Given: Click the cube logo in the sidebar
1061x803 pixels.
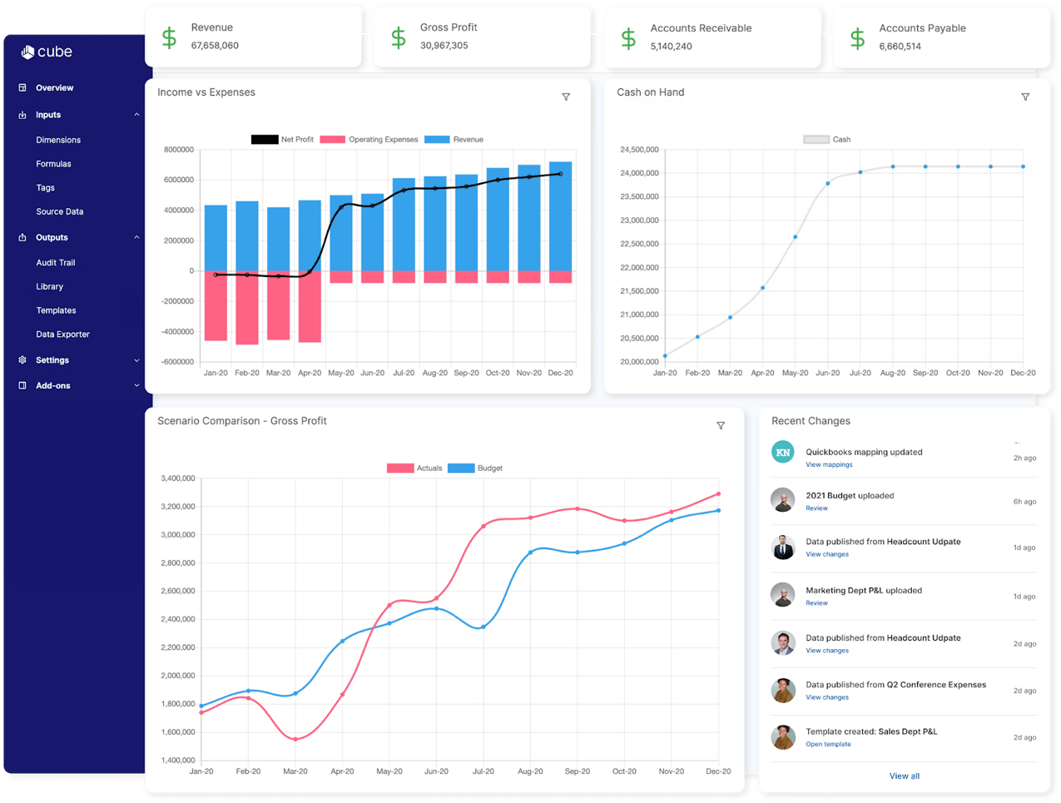Looking at the screenshot, I should [47, 52].
